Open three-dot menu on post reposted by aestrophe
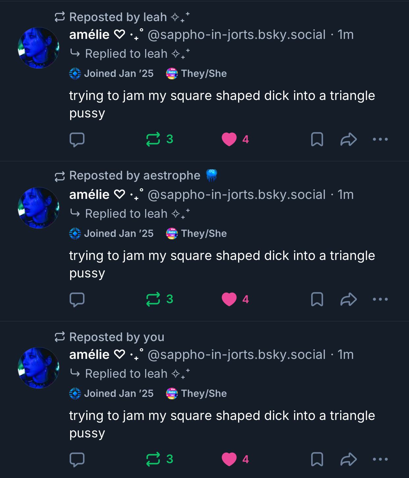Image resolution: width=409 pixels, height=478 pixels. [x=380, y=300]
